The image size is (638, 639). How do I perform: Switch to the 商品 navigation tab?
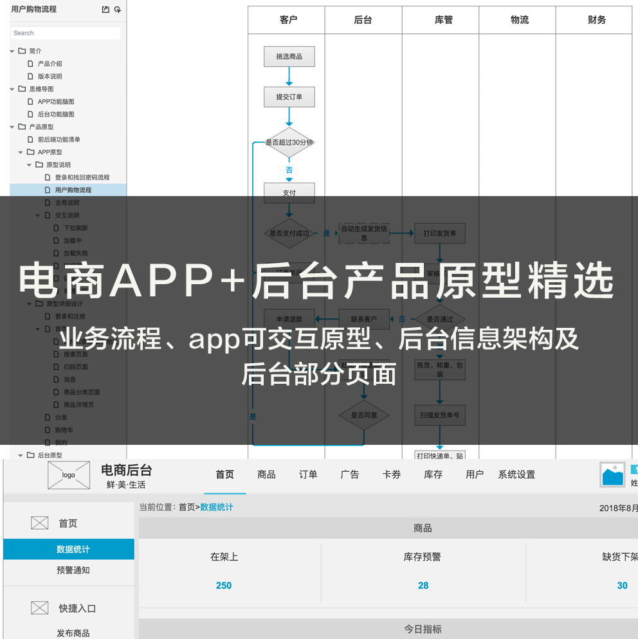(267, 475)
